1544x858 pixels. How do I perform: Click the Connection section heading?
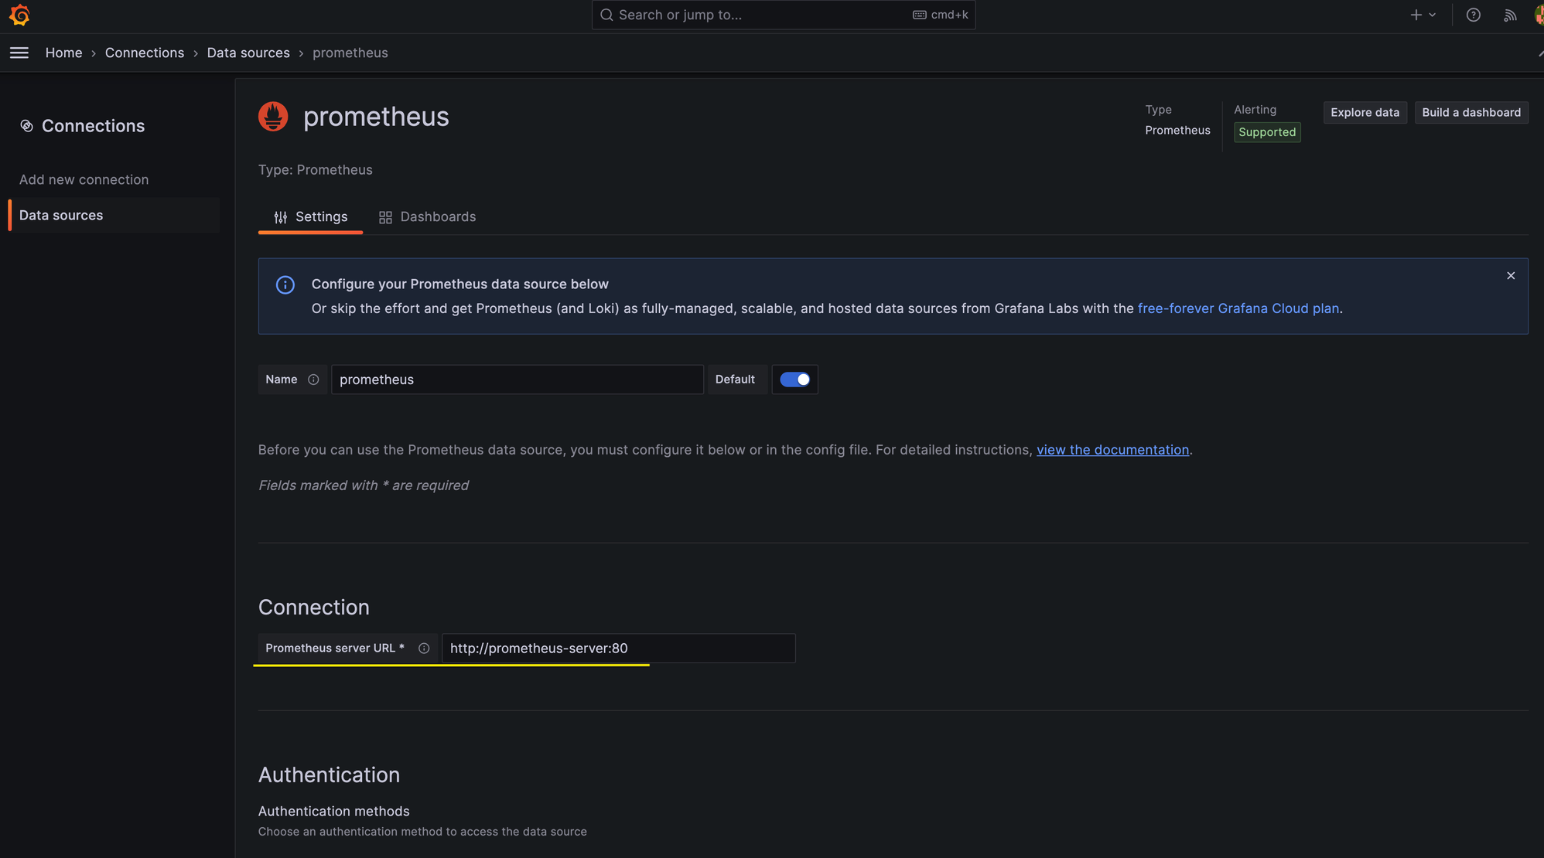[x=313, y=608]
